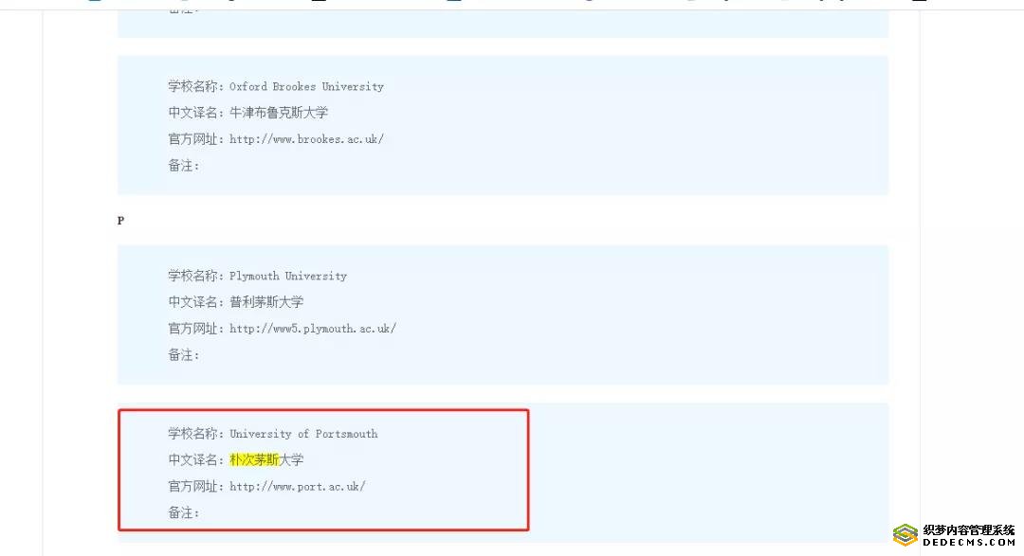Open the www.port.ac.uk website address
This screenshot has width=1024, height=556.
297,486
